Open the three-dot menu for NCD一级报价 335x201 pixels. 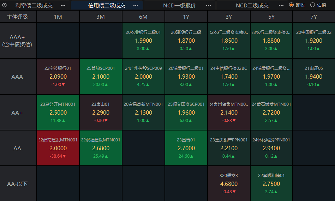(x=209, y=6)
